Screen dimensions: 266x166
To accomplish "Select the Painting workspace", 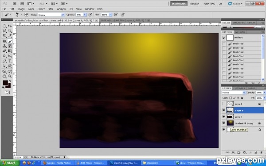I will (209, 4).
